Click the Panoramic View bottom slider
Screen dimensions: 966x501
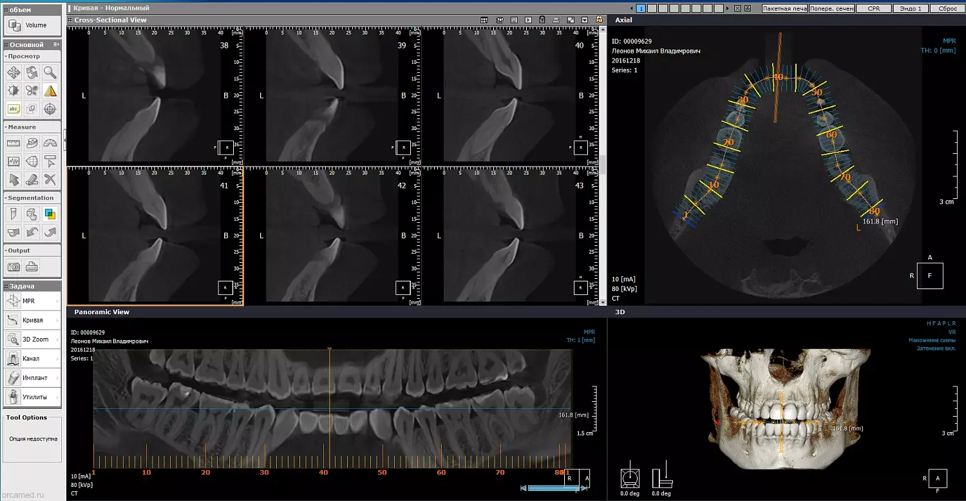pos(553,488)
